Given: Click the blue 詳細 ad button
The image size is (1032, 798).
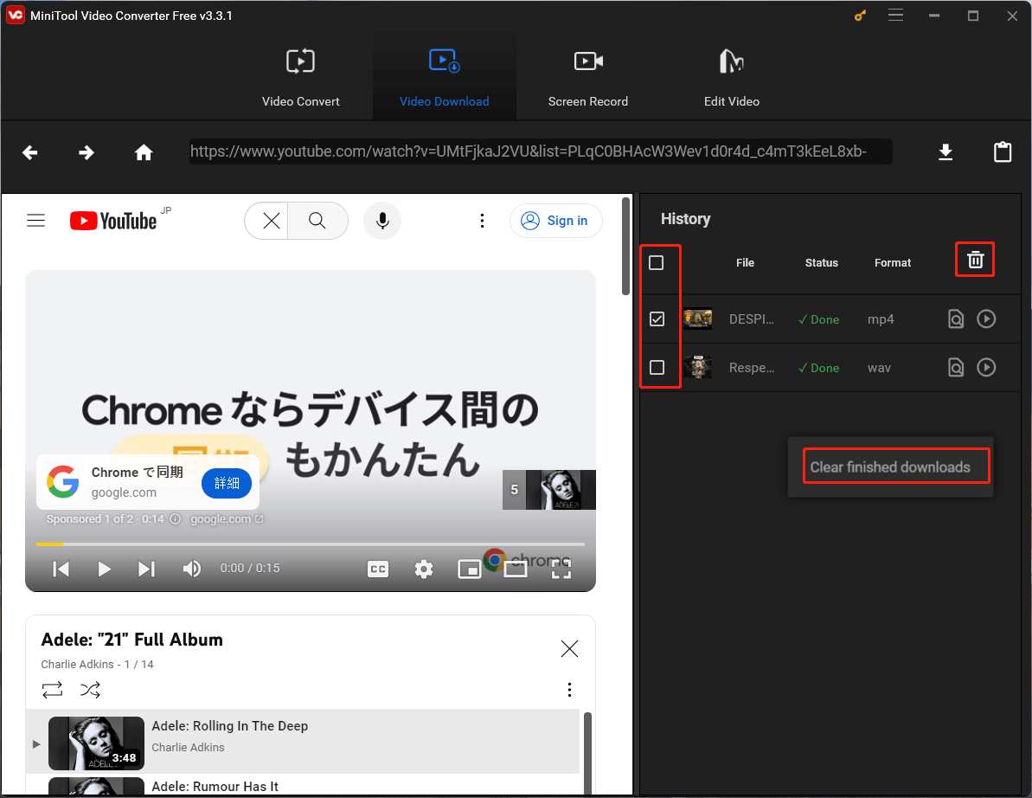Looking at the screenshot, I should [x=227, y=483].
